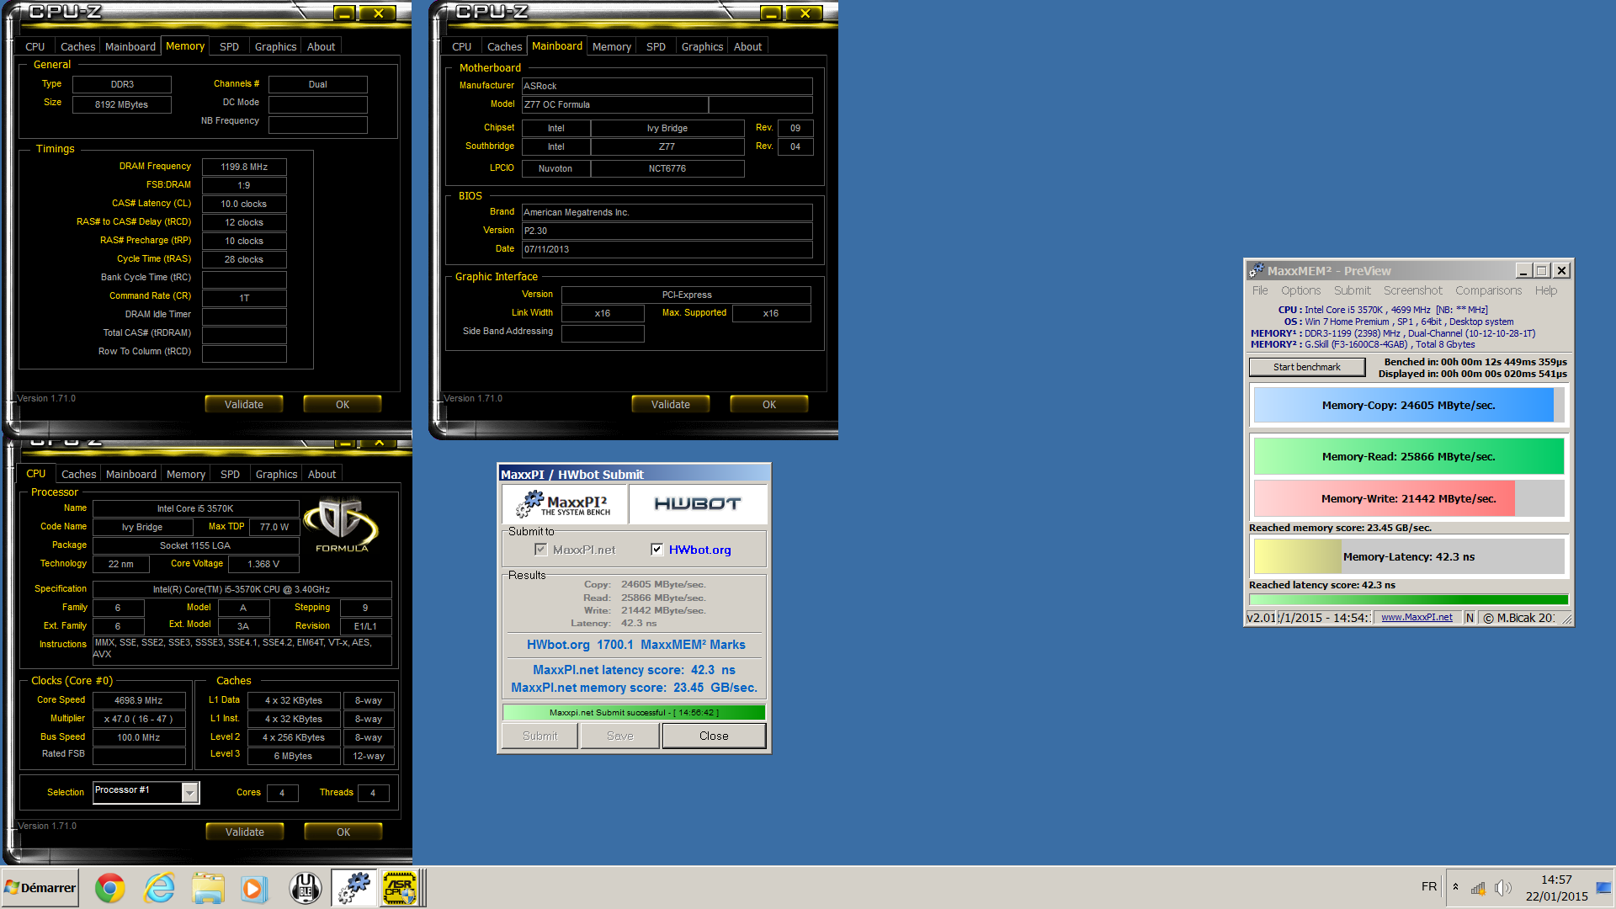This screenshot has width=1616, height=909.
Task: Open Windows Media Player taskbar icon
Action: [x=253, y=888]
